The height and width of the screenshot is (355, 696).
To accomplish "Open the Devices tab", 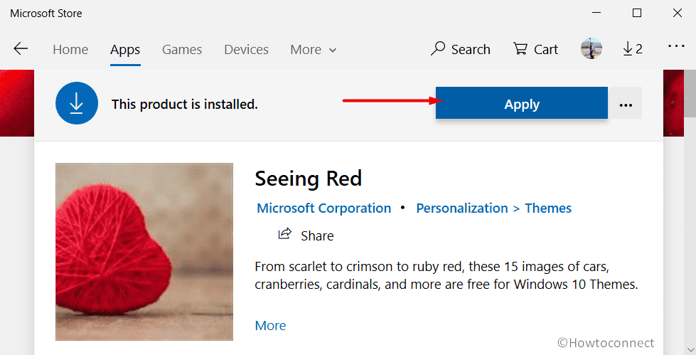I will [x=247, y=49].
